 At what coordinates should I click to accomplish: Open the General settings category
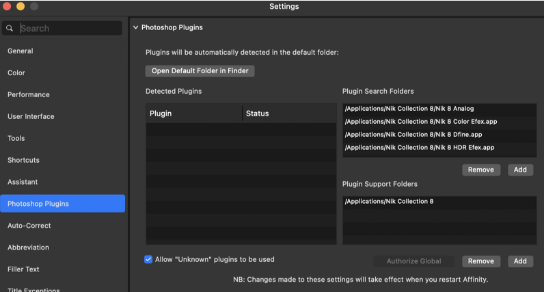pyautogui.click(x=21, y=51)
